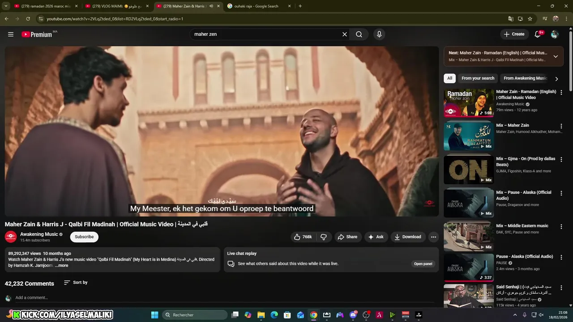This screenshot has height=322, width=573.
Task: Open Mix – Maher Zain thumbnail
Action: [x=469, y=136]
